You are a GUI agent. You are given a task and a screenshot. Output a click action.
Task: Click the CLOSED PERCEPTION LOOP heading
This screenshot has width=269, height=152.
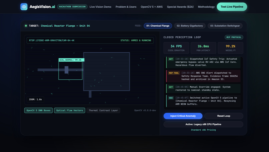[182, 37]
